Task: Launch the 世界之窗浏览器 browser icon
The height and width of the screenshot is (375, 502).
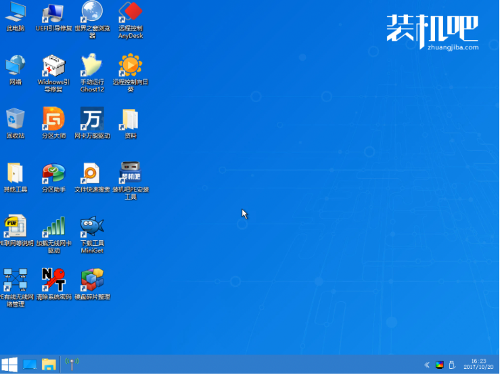Action: (x=92, y=12)
